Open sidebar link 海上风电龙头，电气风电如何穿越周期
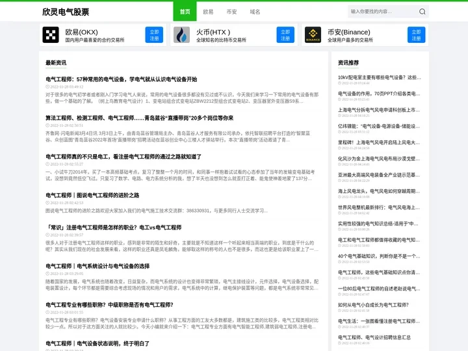Screen dimensions: 468x351 coord(379,191)
